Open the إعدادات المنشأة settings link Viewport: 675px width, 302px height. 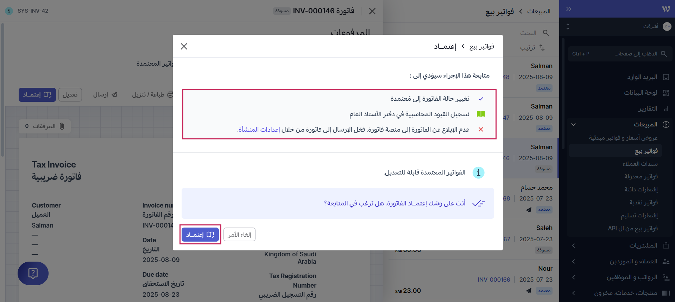(x=259, y=130)
